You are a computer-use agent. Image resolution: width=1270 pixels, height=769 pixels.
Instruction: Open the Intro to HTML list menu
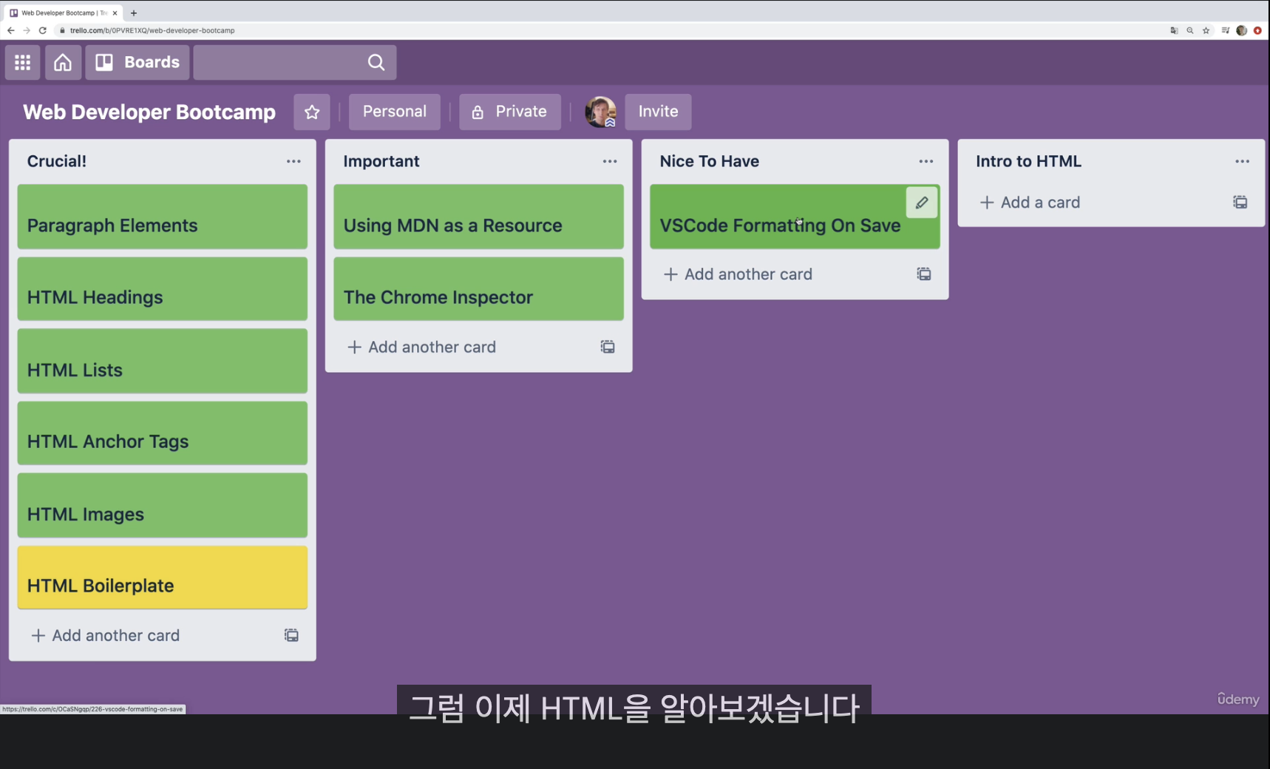coord(1242,161)
